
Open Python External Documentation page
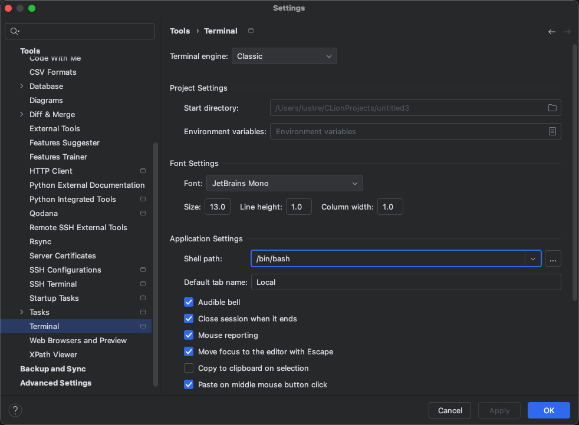pyautogui.click(x=87, y=185)
